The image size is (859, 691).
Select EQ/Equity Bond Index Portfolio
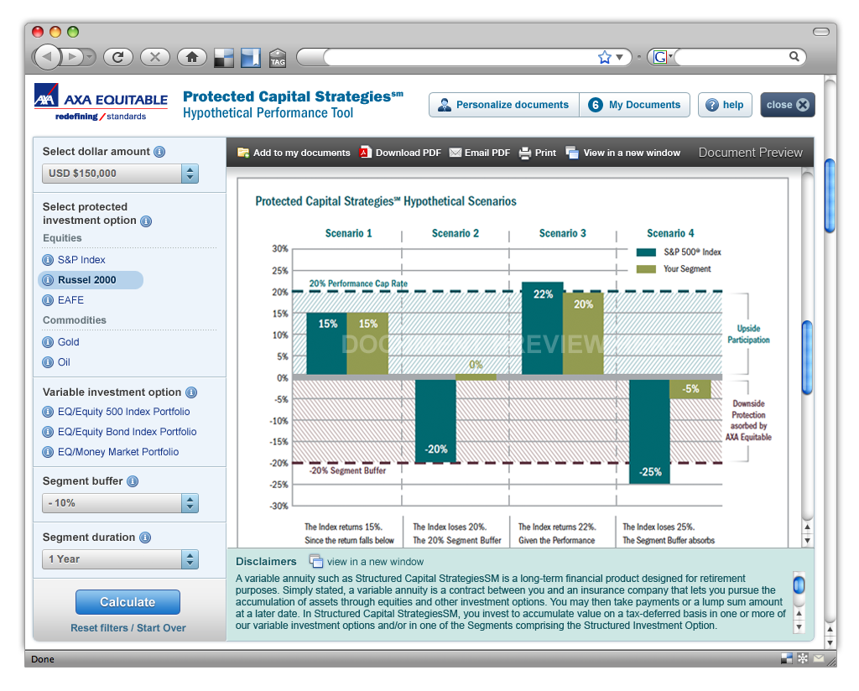tap(128, 432)
